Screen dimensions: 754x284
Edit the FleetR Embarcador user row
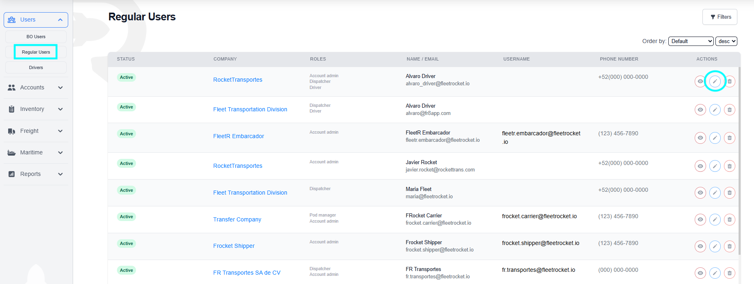(715, 138)
